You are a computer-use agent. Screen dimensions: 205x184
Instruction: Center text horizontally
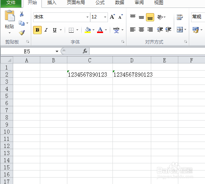point(141,30)
